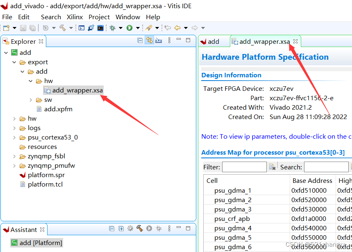Launch a debug session using the bug icon

click(112, 28)
